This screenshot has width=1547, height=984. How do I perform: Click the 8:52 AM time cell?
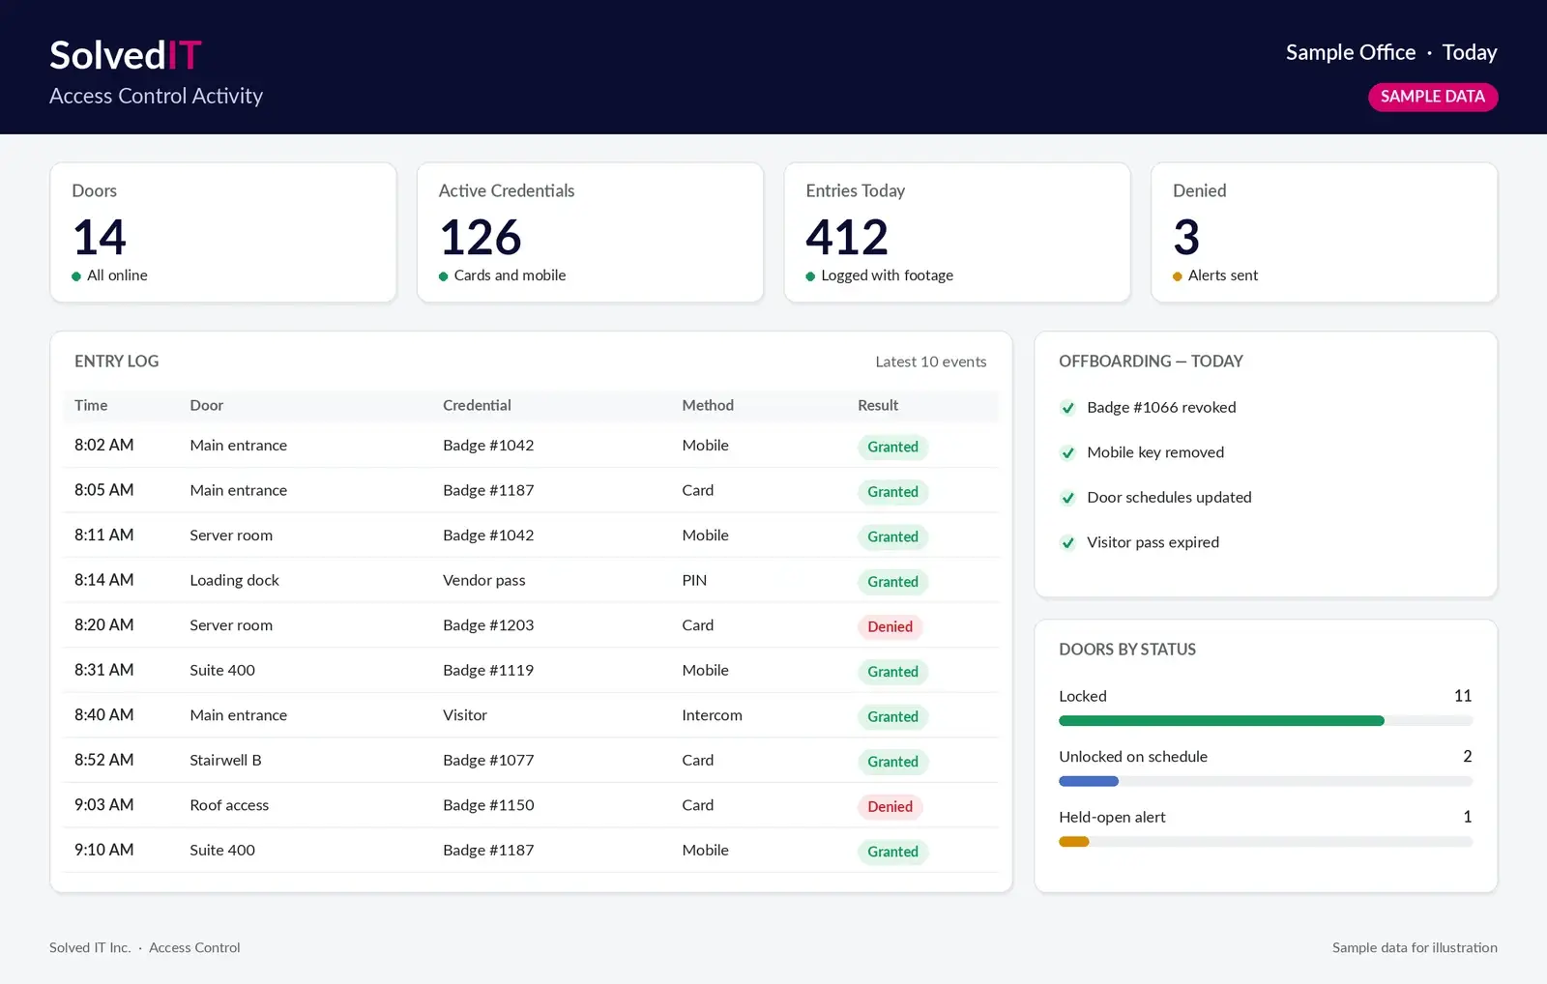click(103, 761)
